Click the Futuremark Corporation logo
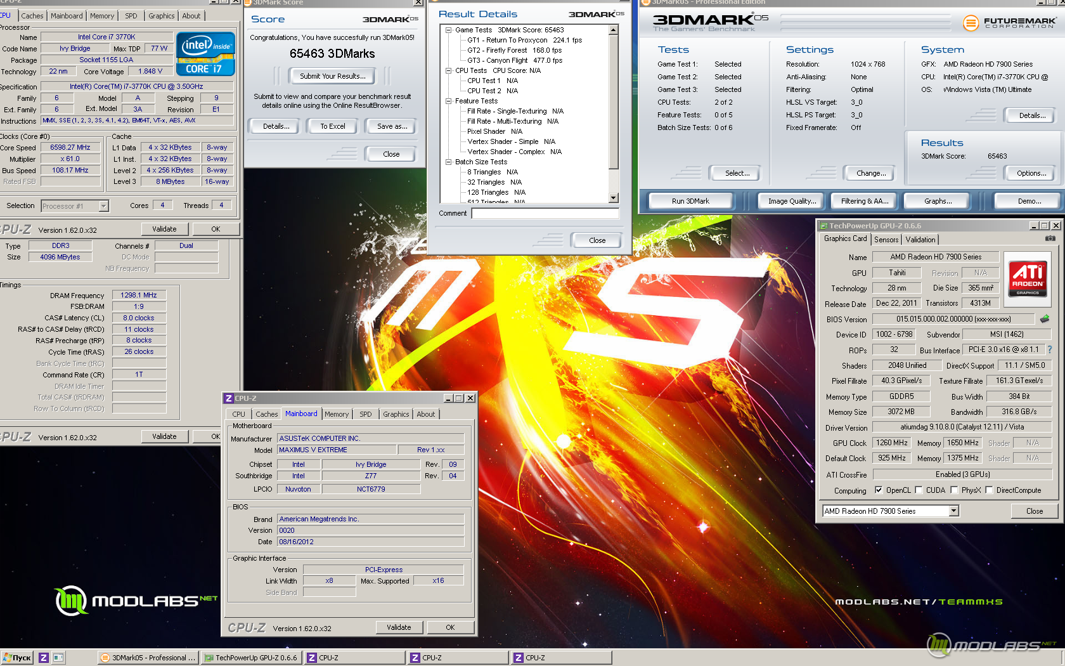Image resolution: width=1065 pixels, height=666 pixels. pos(1009,23)
